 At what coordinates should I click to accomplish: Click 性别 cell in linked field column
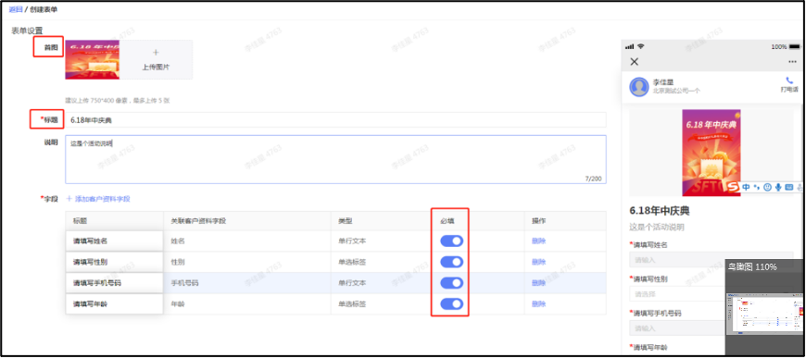[179, 262]
